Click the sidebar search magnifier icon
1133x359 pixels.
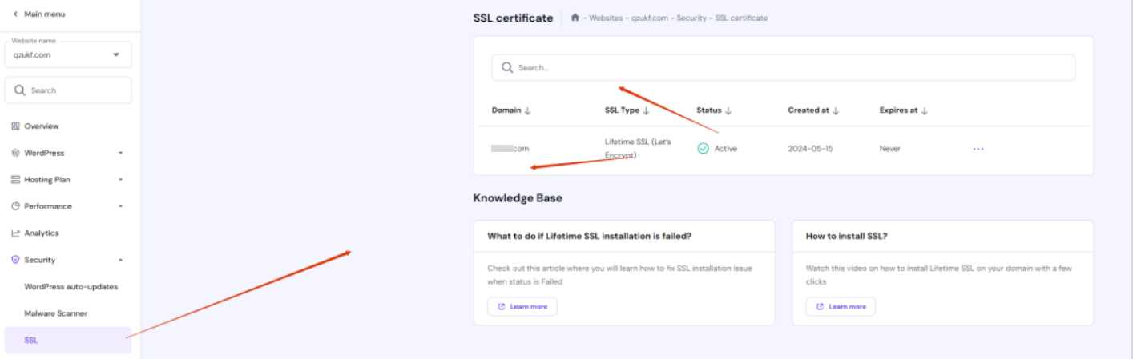click(x=20, y=90)
